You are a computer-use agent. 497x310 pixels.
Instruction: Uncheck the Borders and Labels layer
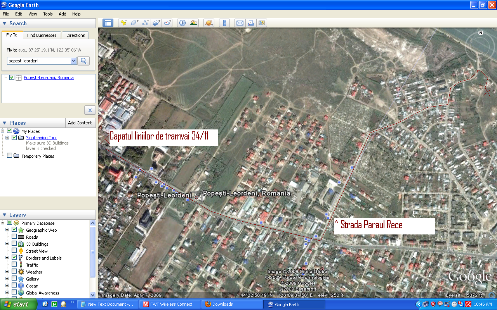click(14, 258)
